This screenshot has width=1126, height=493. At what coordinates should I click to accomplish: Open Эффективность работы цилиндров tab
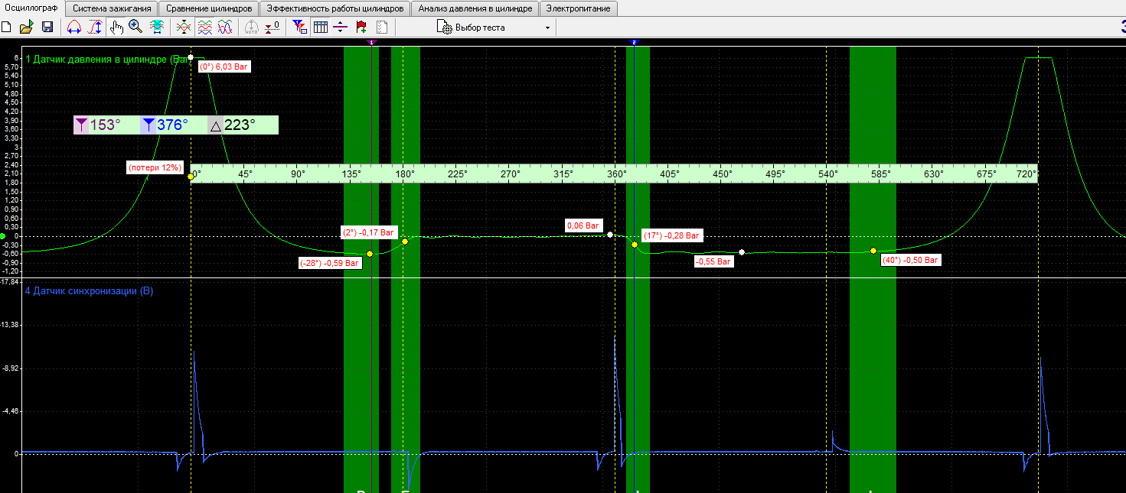click(x=335, y=8)
